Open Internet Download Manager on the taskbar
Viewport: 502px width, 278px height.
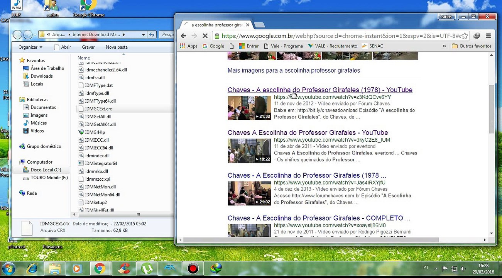pyautogui.click(x=216, y=268)
